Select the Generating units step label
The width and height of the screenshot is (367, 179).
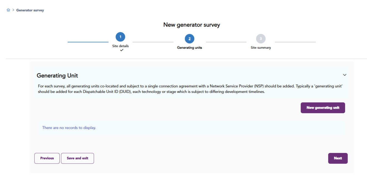pyautogui.click(x=190, y=48)
